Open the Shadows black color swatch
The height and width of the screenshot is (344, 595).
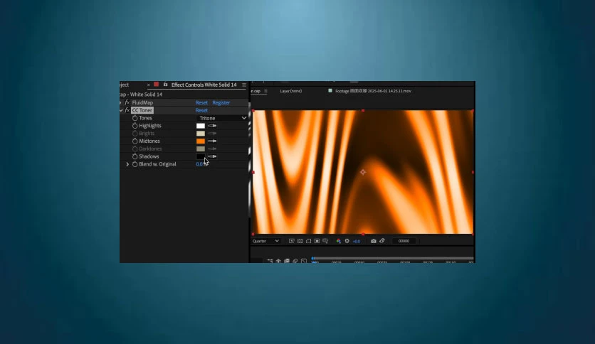pos(201,156)
